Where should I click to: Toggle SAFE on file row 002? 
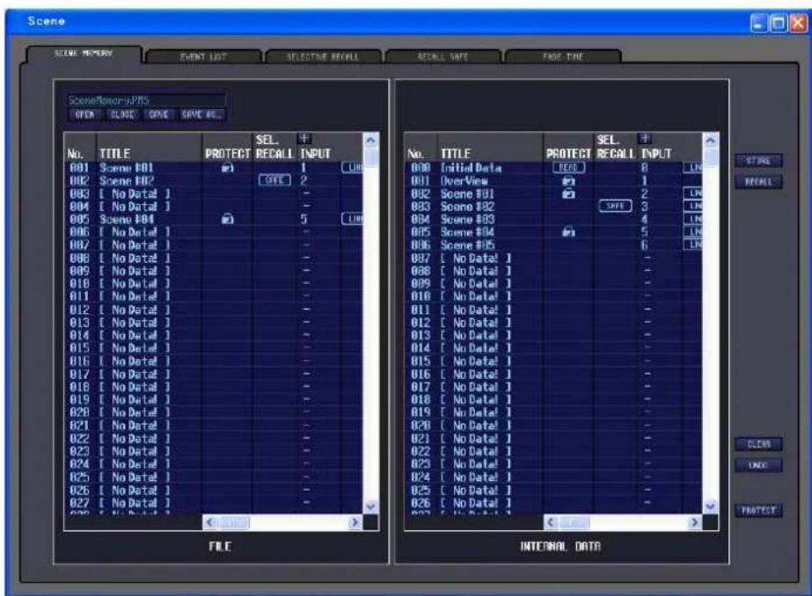point(274,180)
